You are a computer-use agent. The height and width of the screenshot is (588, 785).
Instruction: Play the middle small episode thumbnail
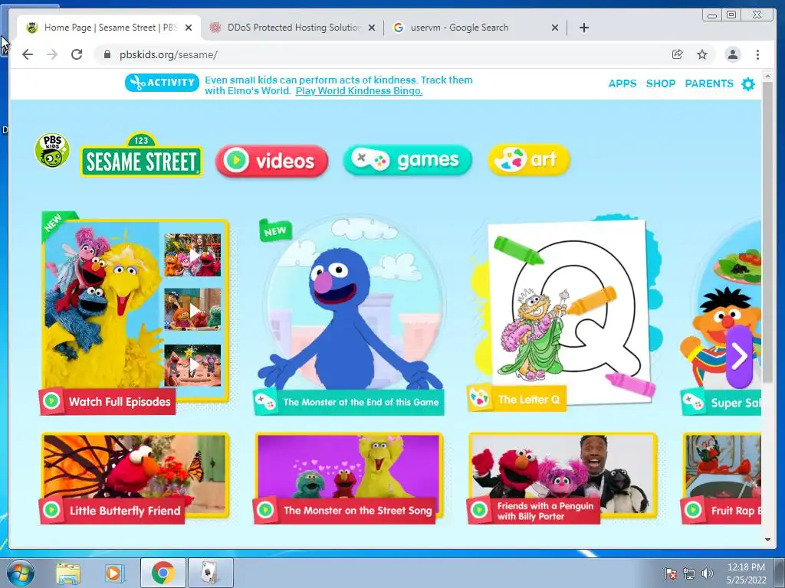click(x=192, y=309)
